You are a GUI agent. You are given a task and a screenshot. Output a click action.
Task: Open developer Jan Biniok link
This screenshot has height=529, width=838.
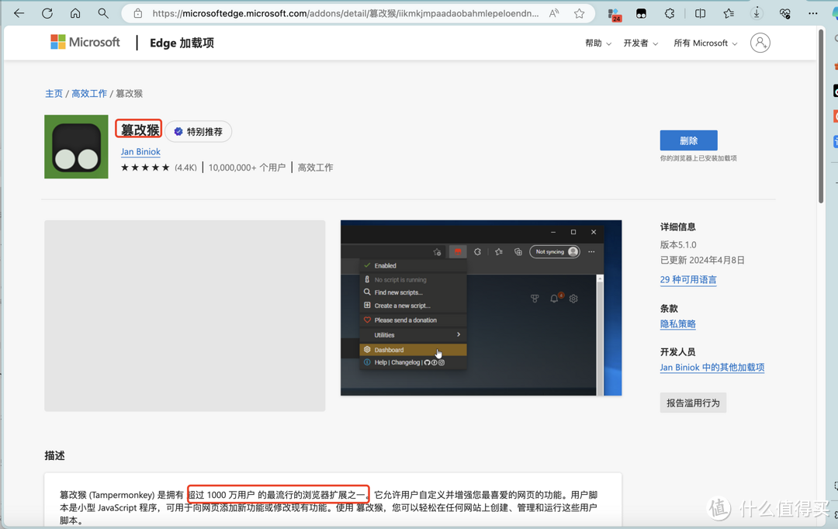tap(140, 152)
